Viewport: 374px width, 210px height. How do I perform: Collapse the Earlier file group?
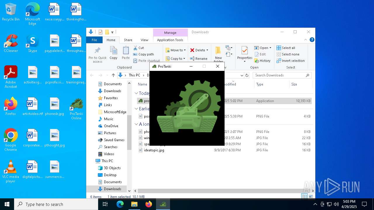coord(136,109)
